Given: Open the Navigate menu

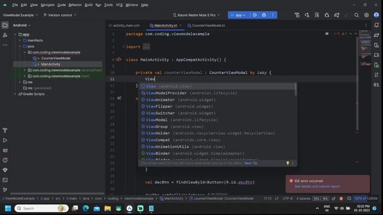Looking at the screenshot, I should click(x=47, y=5).
